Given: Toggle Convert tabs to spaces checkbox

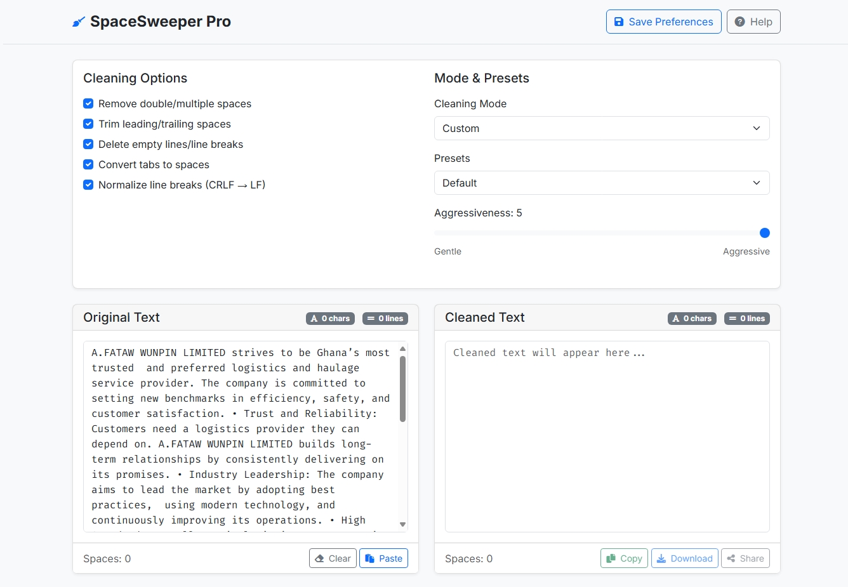Looking at the screenshot, I should click(x=88, y=164).
